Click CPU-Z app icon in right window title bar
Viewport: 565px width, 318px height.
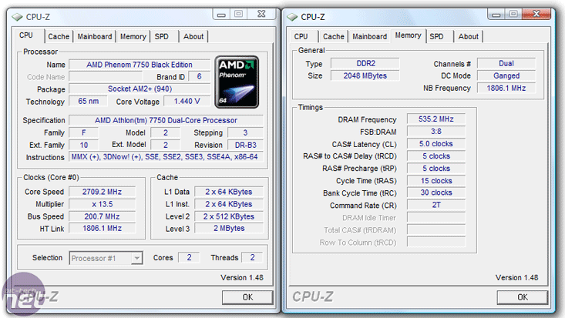point(292,17)
